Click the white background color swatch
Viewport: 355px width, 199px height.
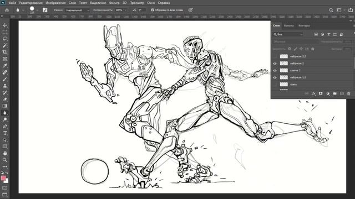pyautogui.click(x=7, y=181)
